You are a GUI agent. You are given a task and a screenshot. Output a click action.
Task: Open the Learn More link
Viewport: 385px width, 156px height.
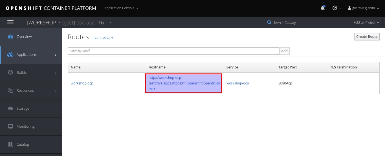pyautogui.click(x=103, y=38)
